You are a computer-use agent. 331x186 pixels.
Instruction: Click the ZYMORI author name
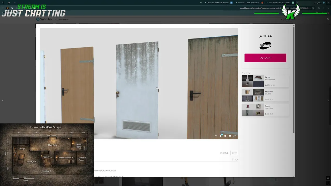click(268, 94)
